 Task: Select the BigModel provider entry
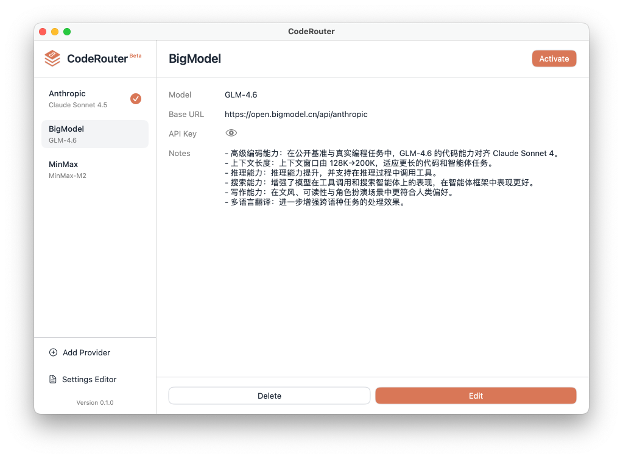[94, 134]
